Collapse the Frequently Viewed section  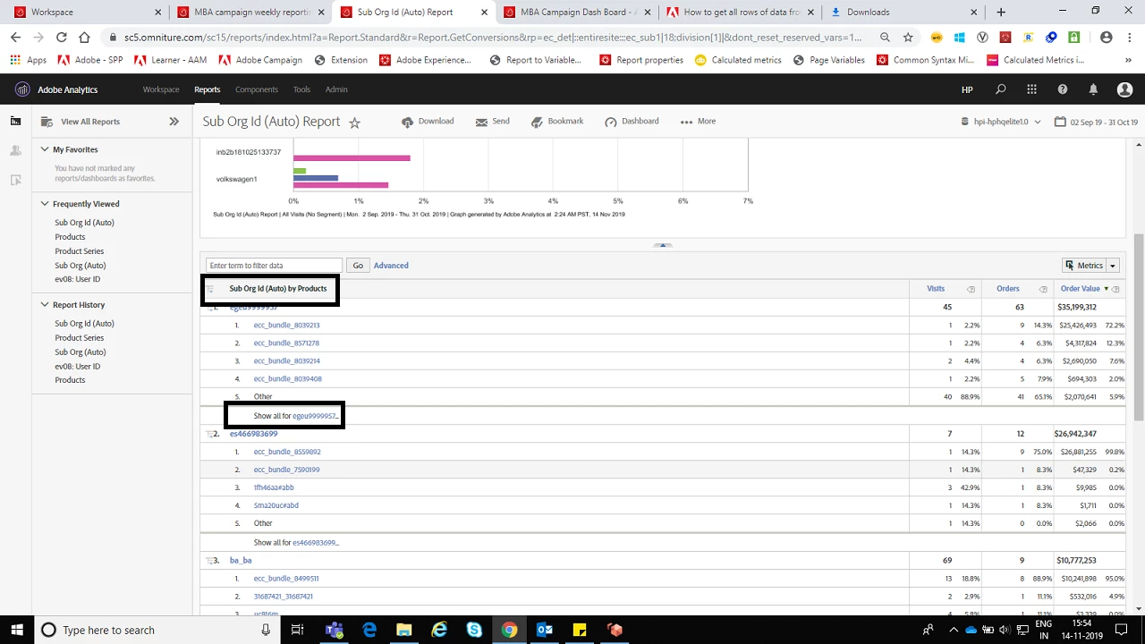click(45, 204)
